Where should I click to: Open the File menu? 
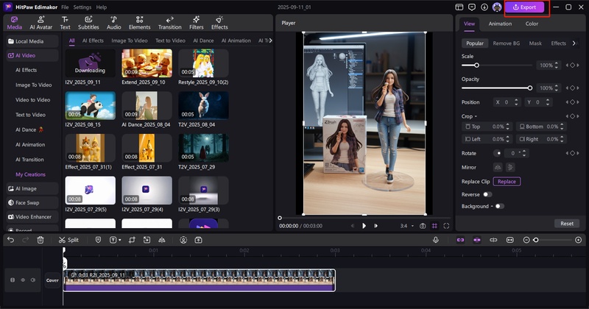(65, 7)
